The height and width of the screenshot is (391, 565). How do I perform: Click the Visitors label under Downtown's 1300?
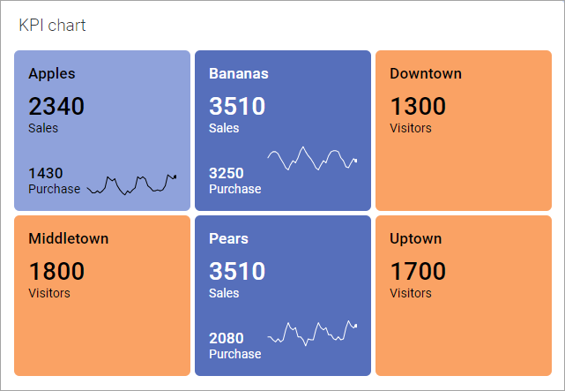tap(411, 128)
